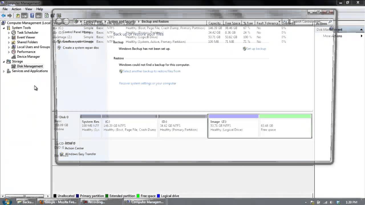The height and width of the screenshot is (205, 365).
Task: Expand the Shared Folders node
Action: 9,42
